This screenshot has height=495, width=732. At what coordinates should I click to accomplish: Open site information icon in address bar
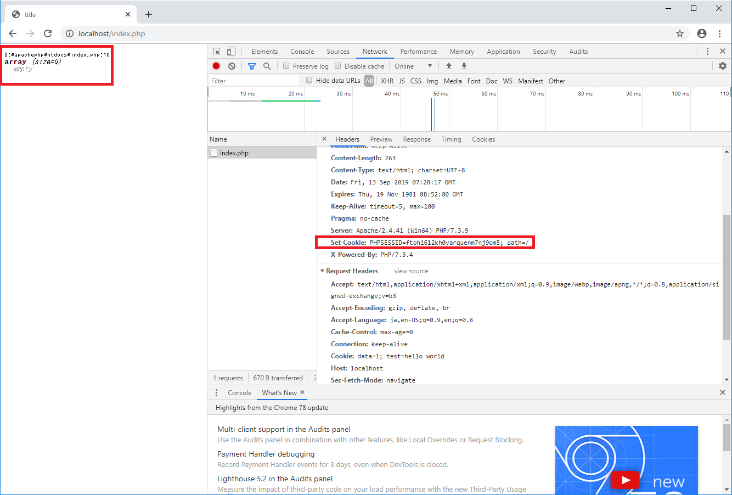[70, 33]
